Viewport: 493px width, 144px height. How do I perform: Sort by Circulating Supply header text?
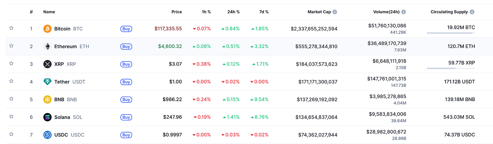[x=449, y=12]
